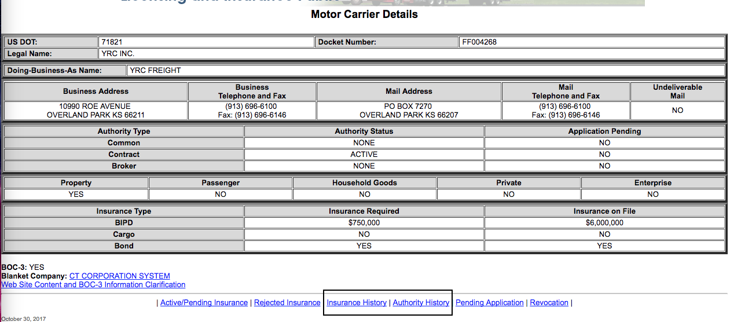This screenshot has width=730, height=322.
Task: Click the Private column header
Action: tap(509, 183)
